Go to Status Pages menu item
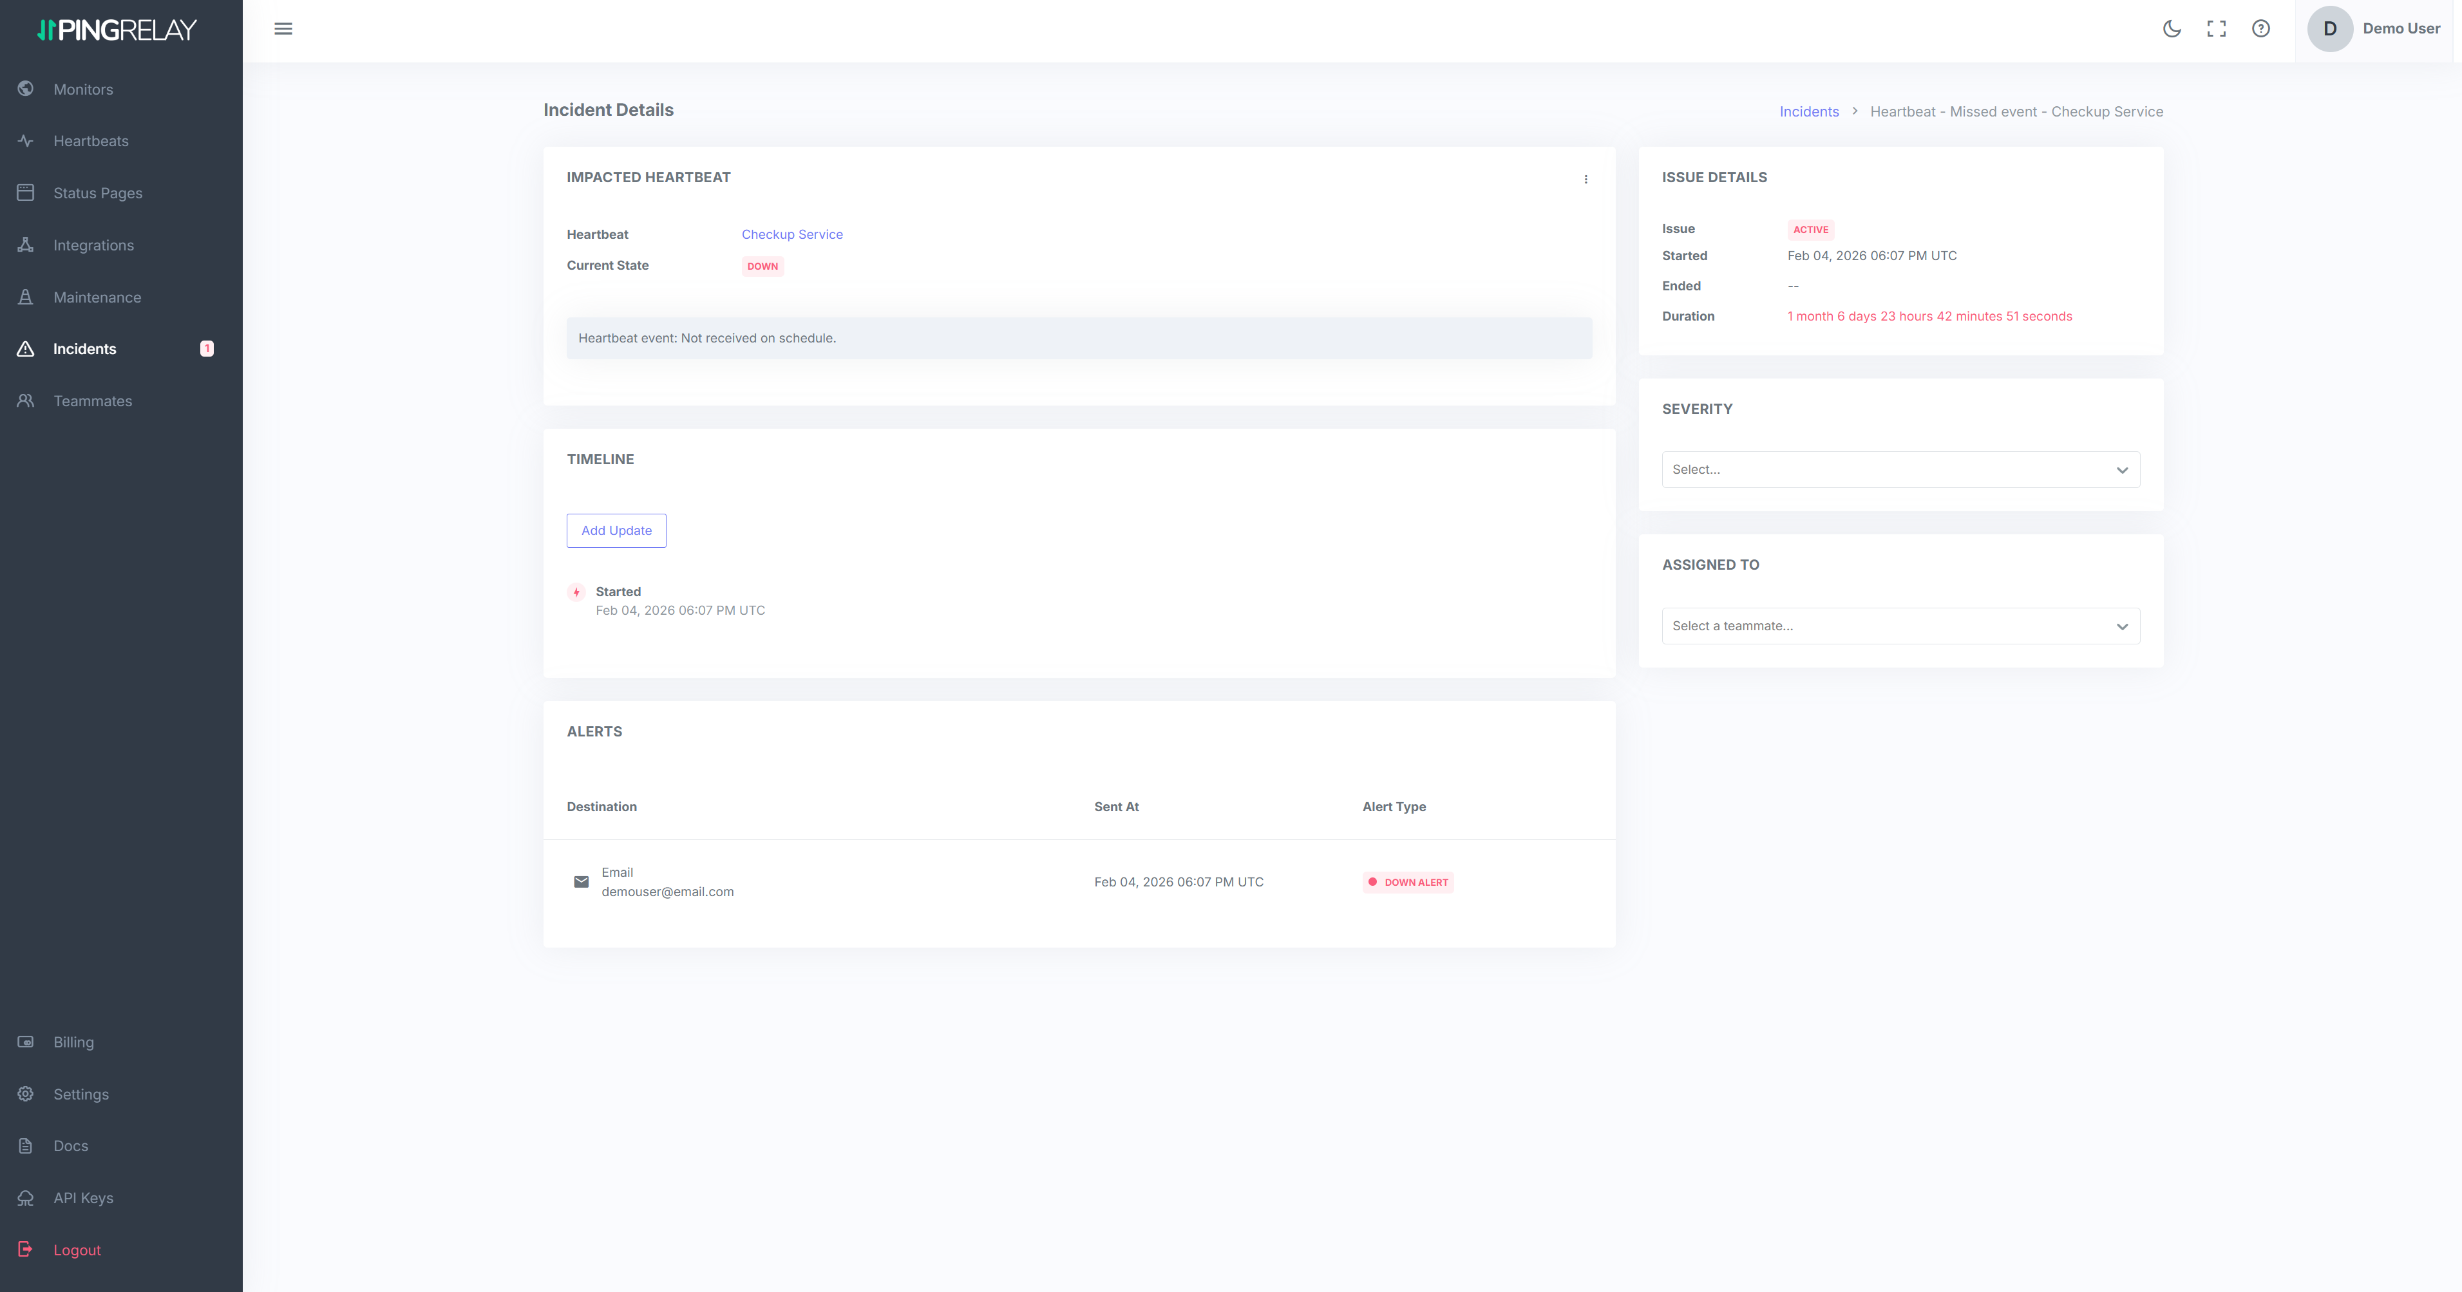Image resolution: width=2462 pixels, height=1292 pixels. (97, 193)
